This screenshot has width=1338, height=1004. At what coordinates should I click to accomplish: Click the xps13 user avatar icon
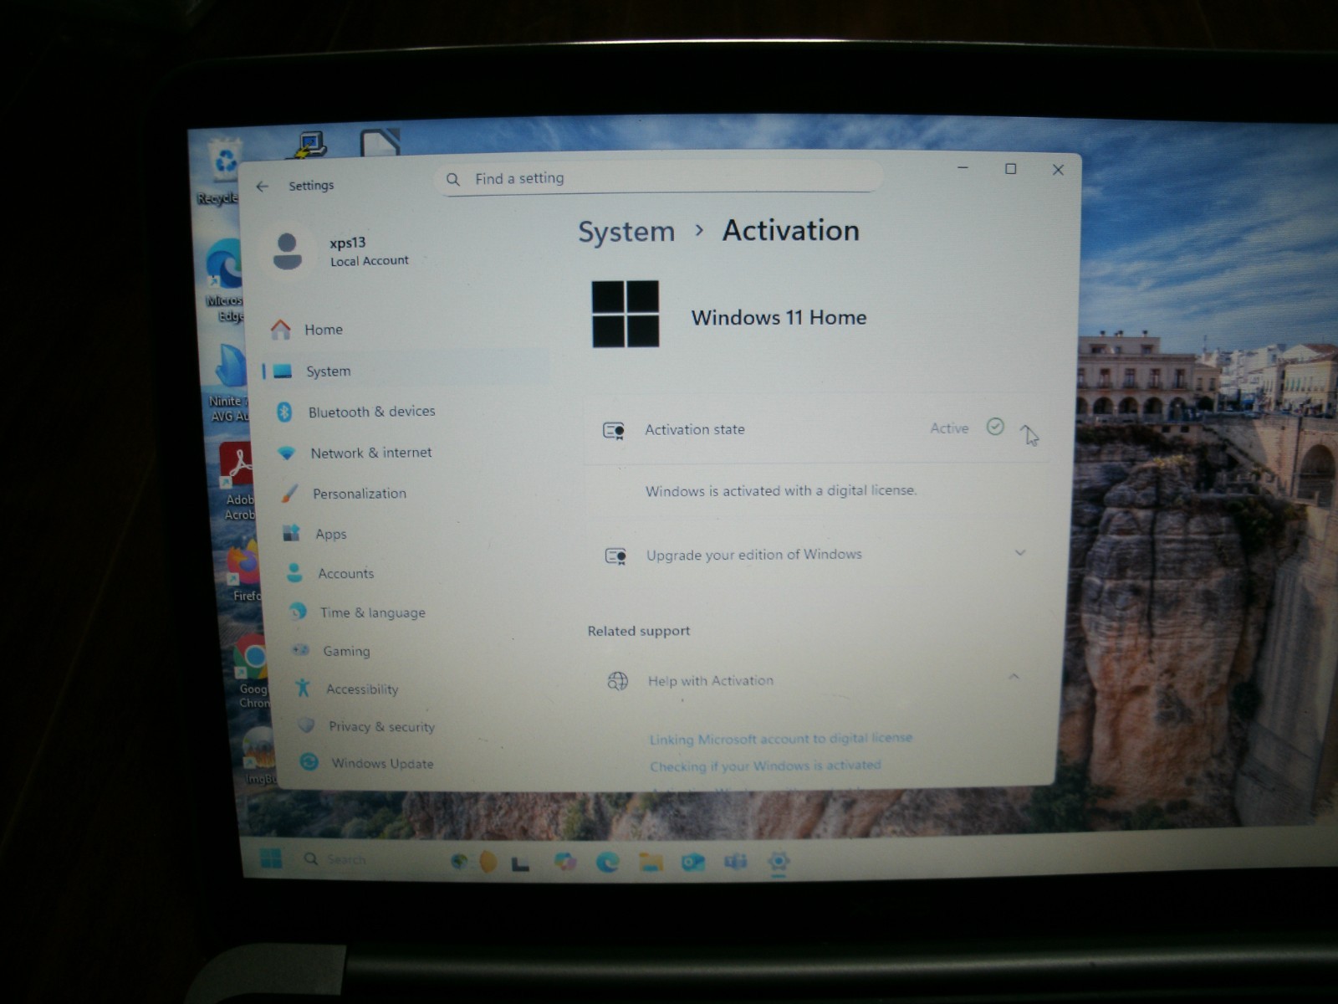[x=288, y=251]
